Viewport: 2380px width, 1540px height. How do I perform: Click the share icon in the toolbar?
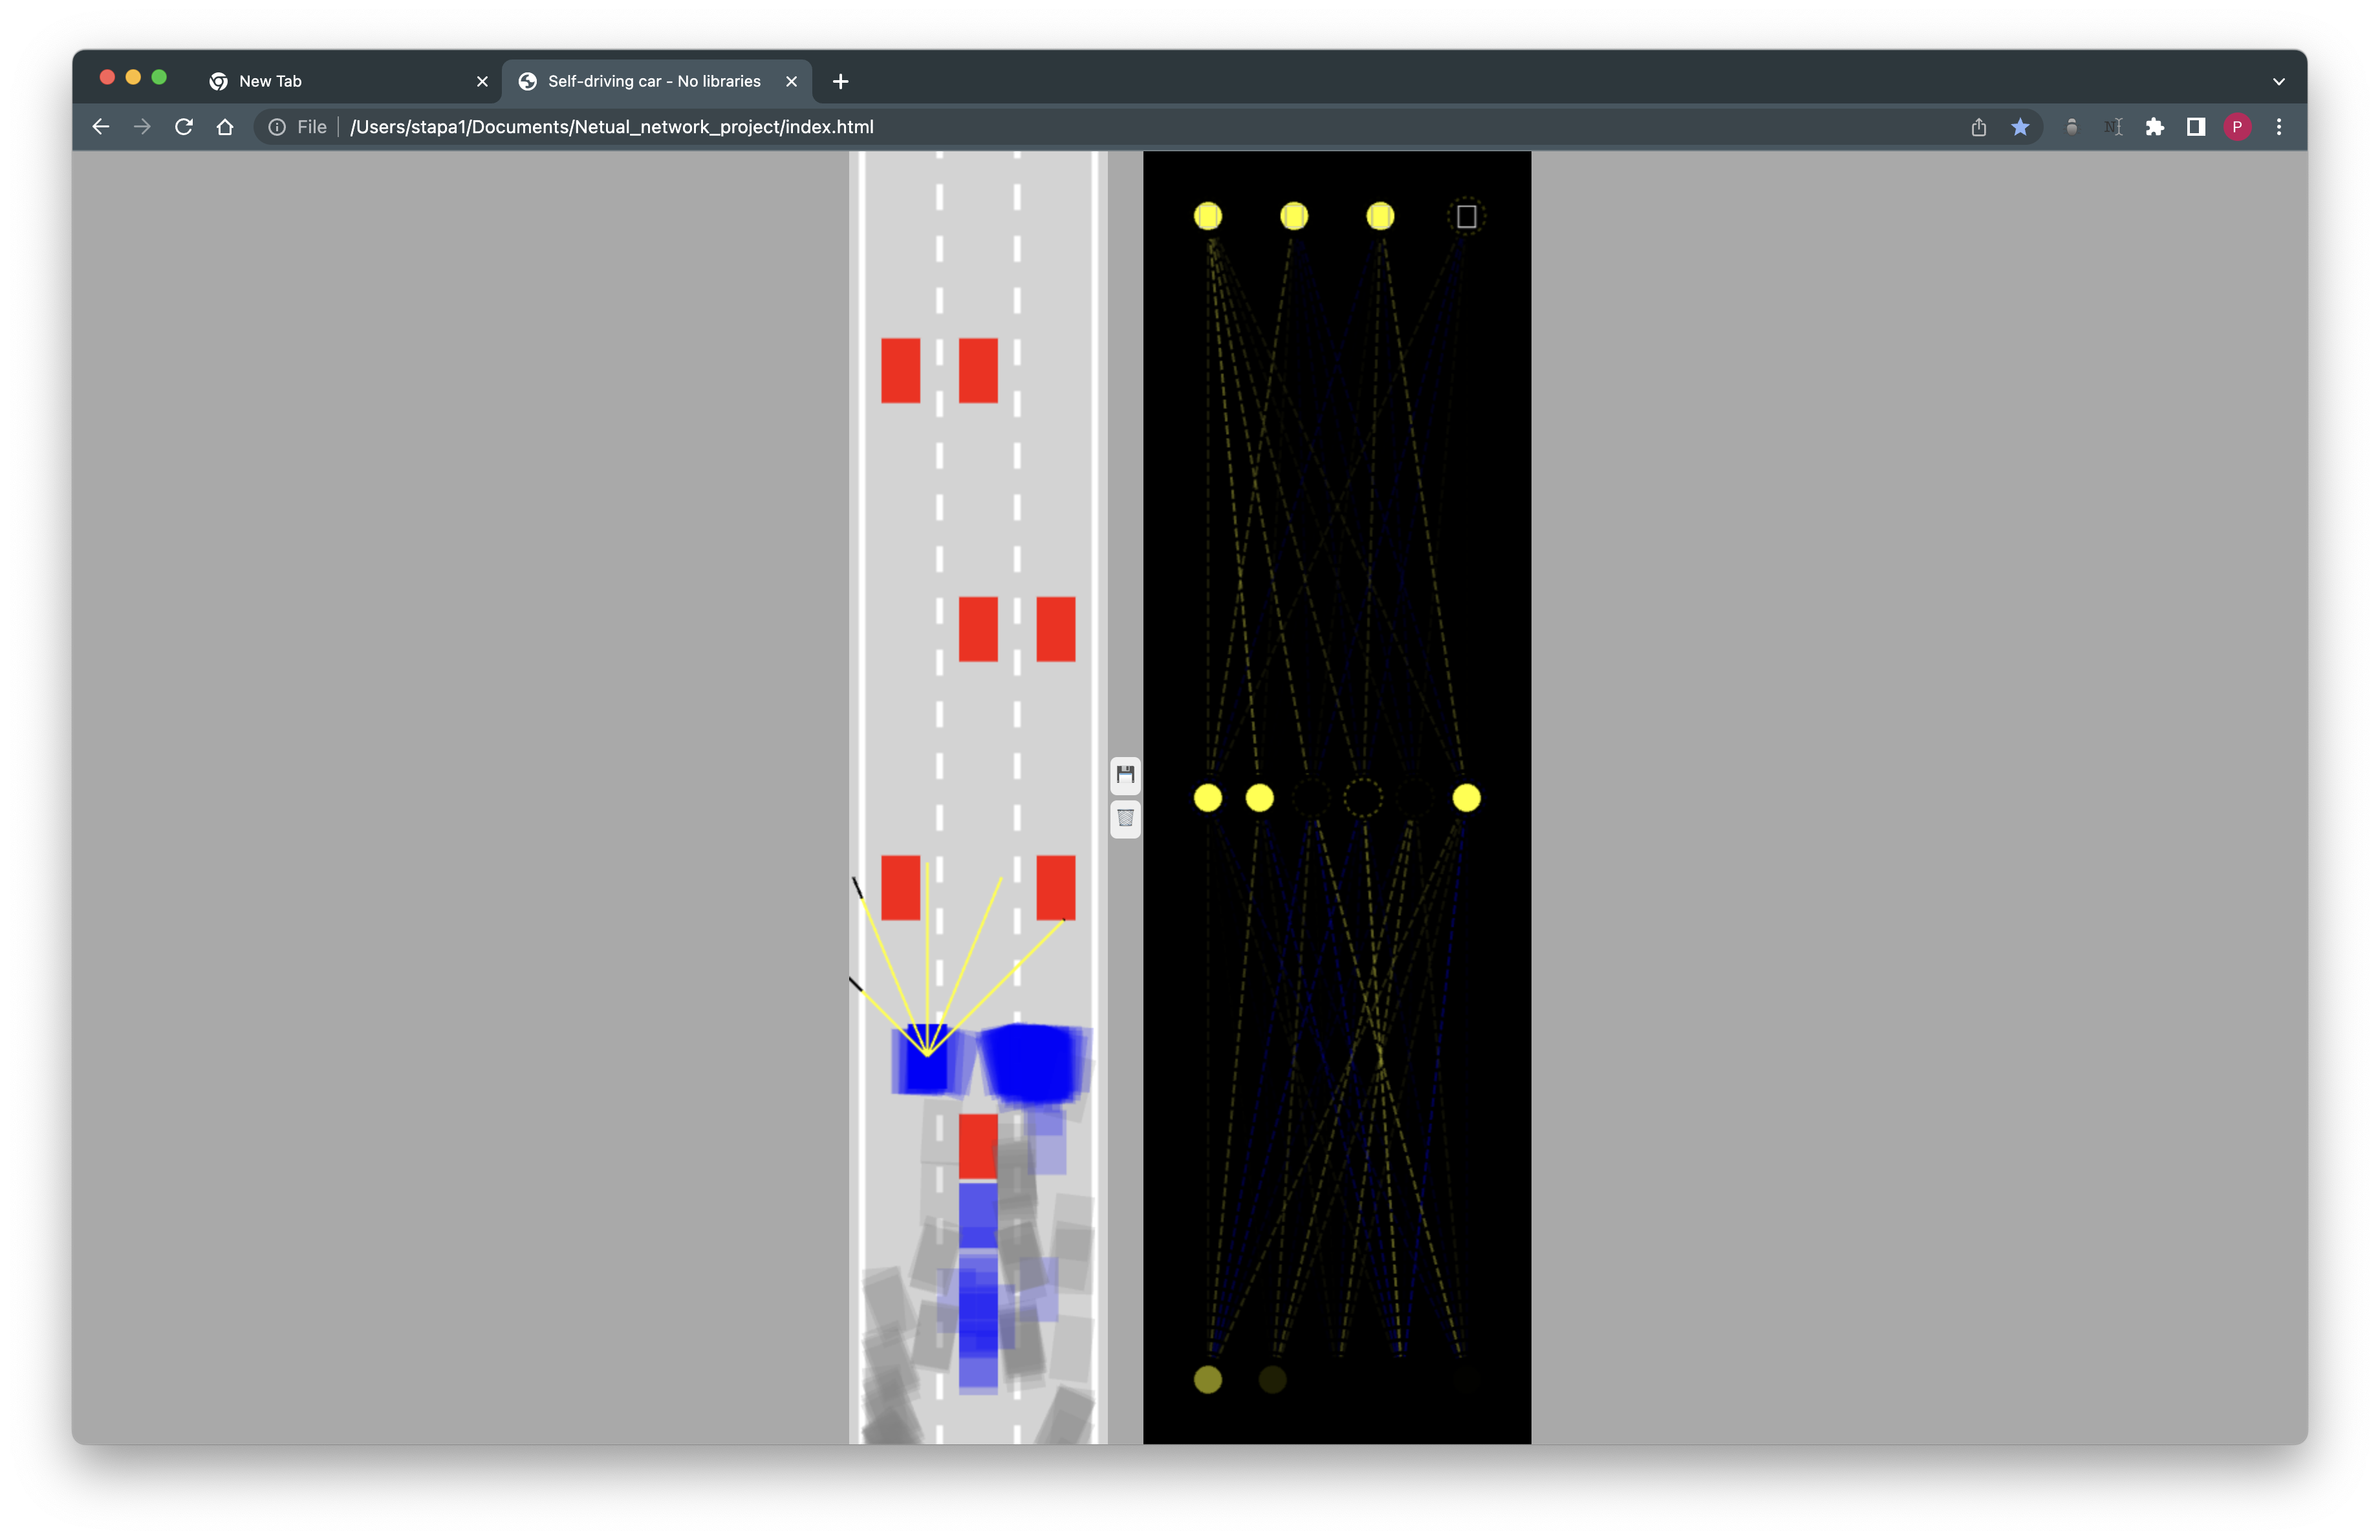[x=1979, y=127]
